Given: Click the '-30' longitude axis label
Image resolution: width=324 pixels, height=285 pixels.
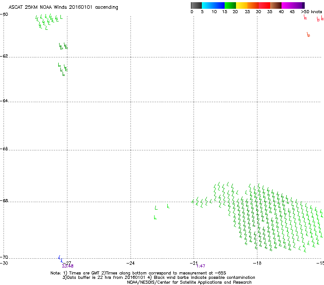Looking at the screenshot, I should pos(4,263).
